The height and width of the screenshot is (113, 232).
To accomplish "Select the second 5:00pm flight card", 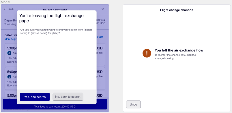I will 55,78.
